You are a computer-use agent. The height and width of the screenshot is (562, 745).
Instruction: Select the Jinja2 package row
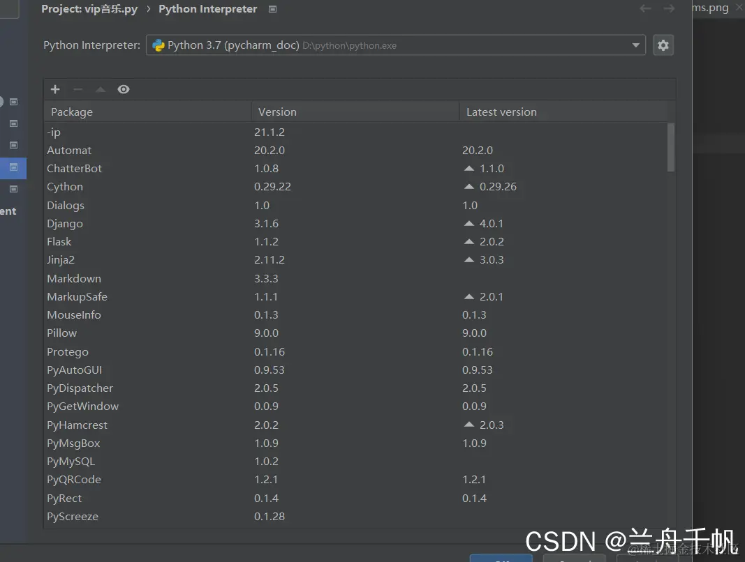pyautogui.click(x=355, y=259)
